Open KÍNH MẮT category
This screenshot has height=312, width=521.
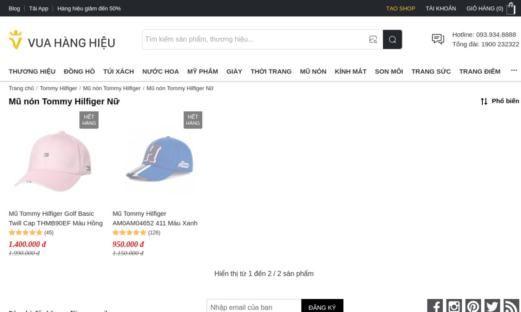coord(350,71)
